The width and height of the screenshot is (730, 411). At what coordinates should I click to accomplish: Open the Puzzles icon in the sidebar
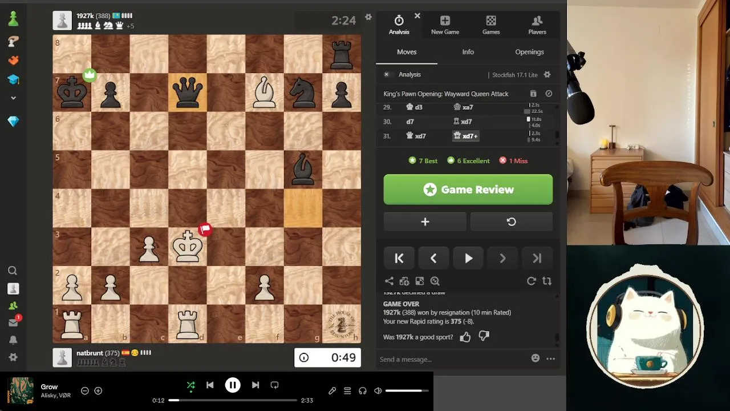(13, 41)
